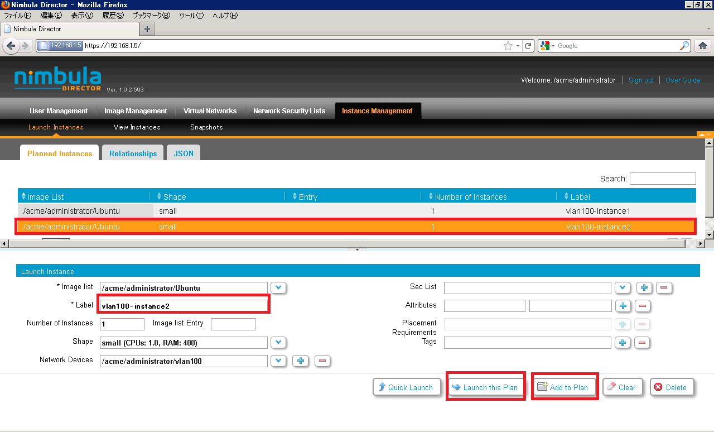Click the minus icon next to Sec List
This screenshot has height=432, width=714.
(664, 288)
